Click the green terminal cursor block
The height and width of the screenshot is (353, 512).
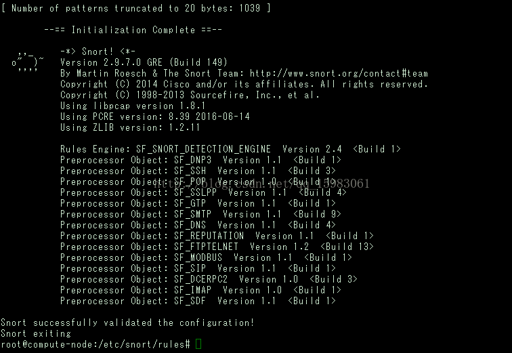point(198,344)
